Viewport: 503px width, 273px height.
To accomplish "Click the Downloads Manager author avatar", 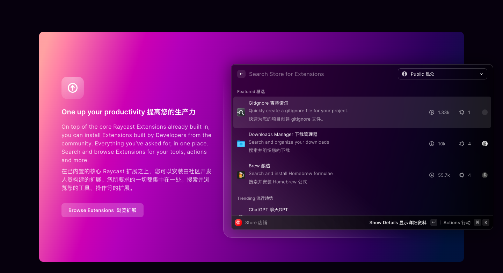I will point(484,143).
